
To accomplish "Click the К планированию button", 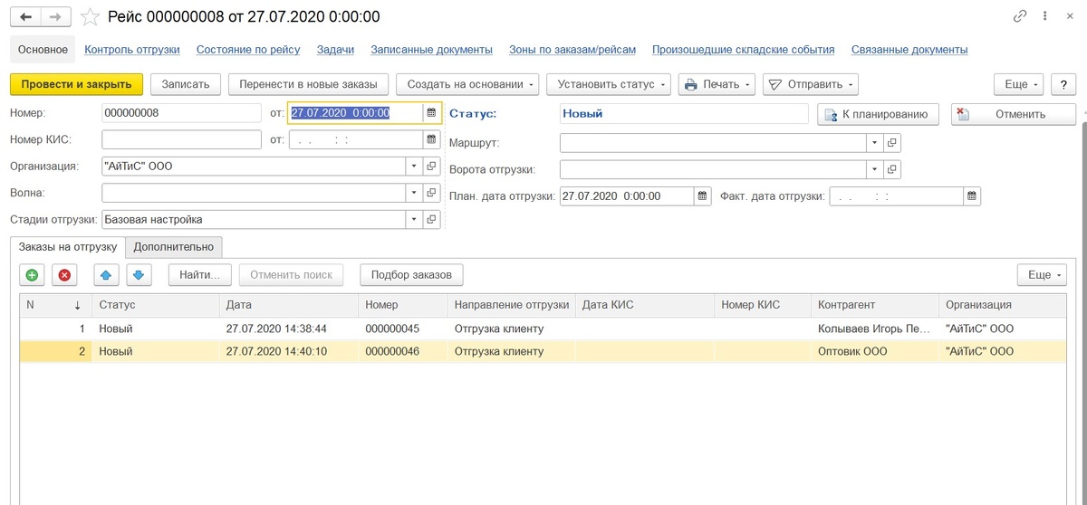I will (878, 114).
